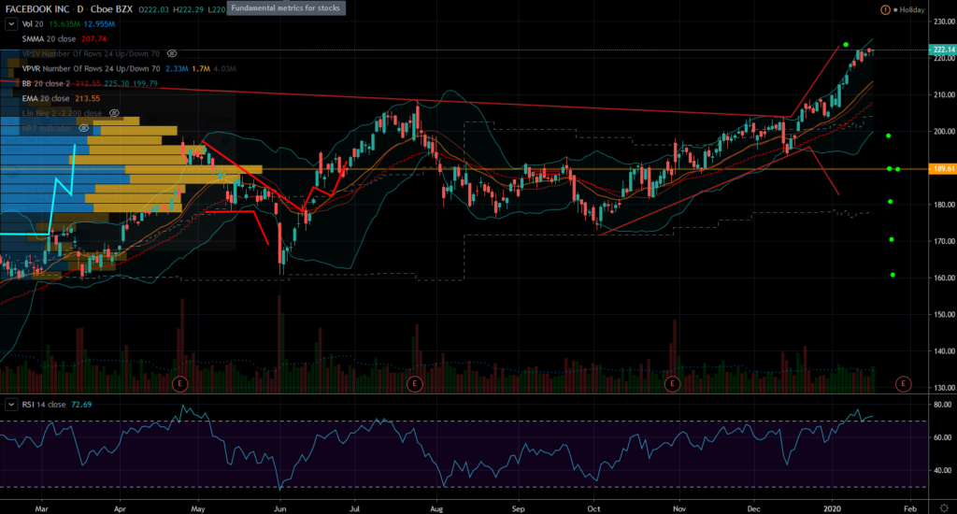The height and width of the screenshot is (514, 957).
Task: Toggle visibility eye of VPSV indicator
Action: click(172, 53)
